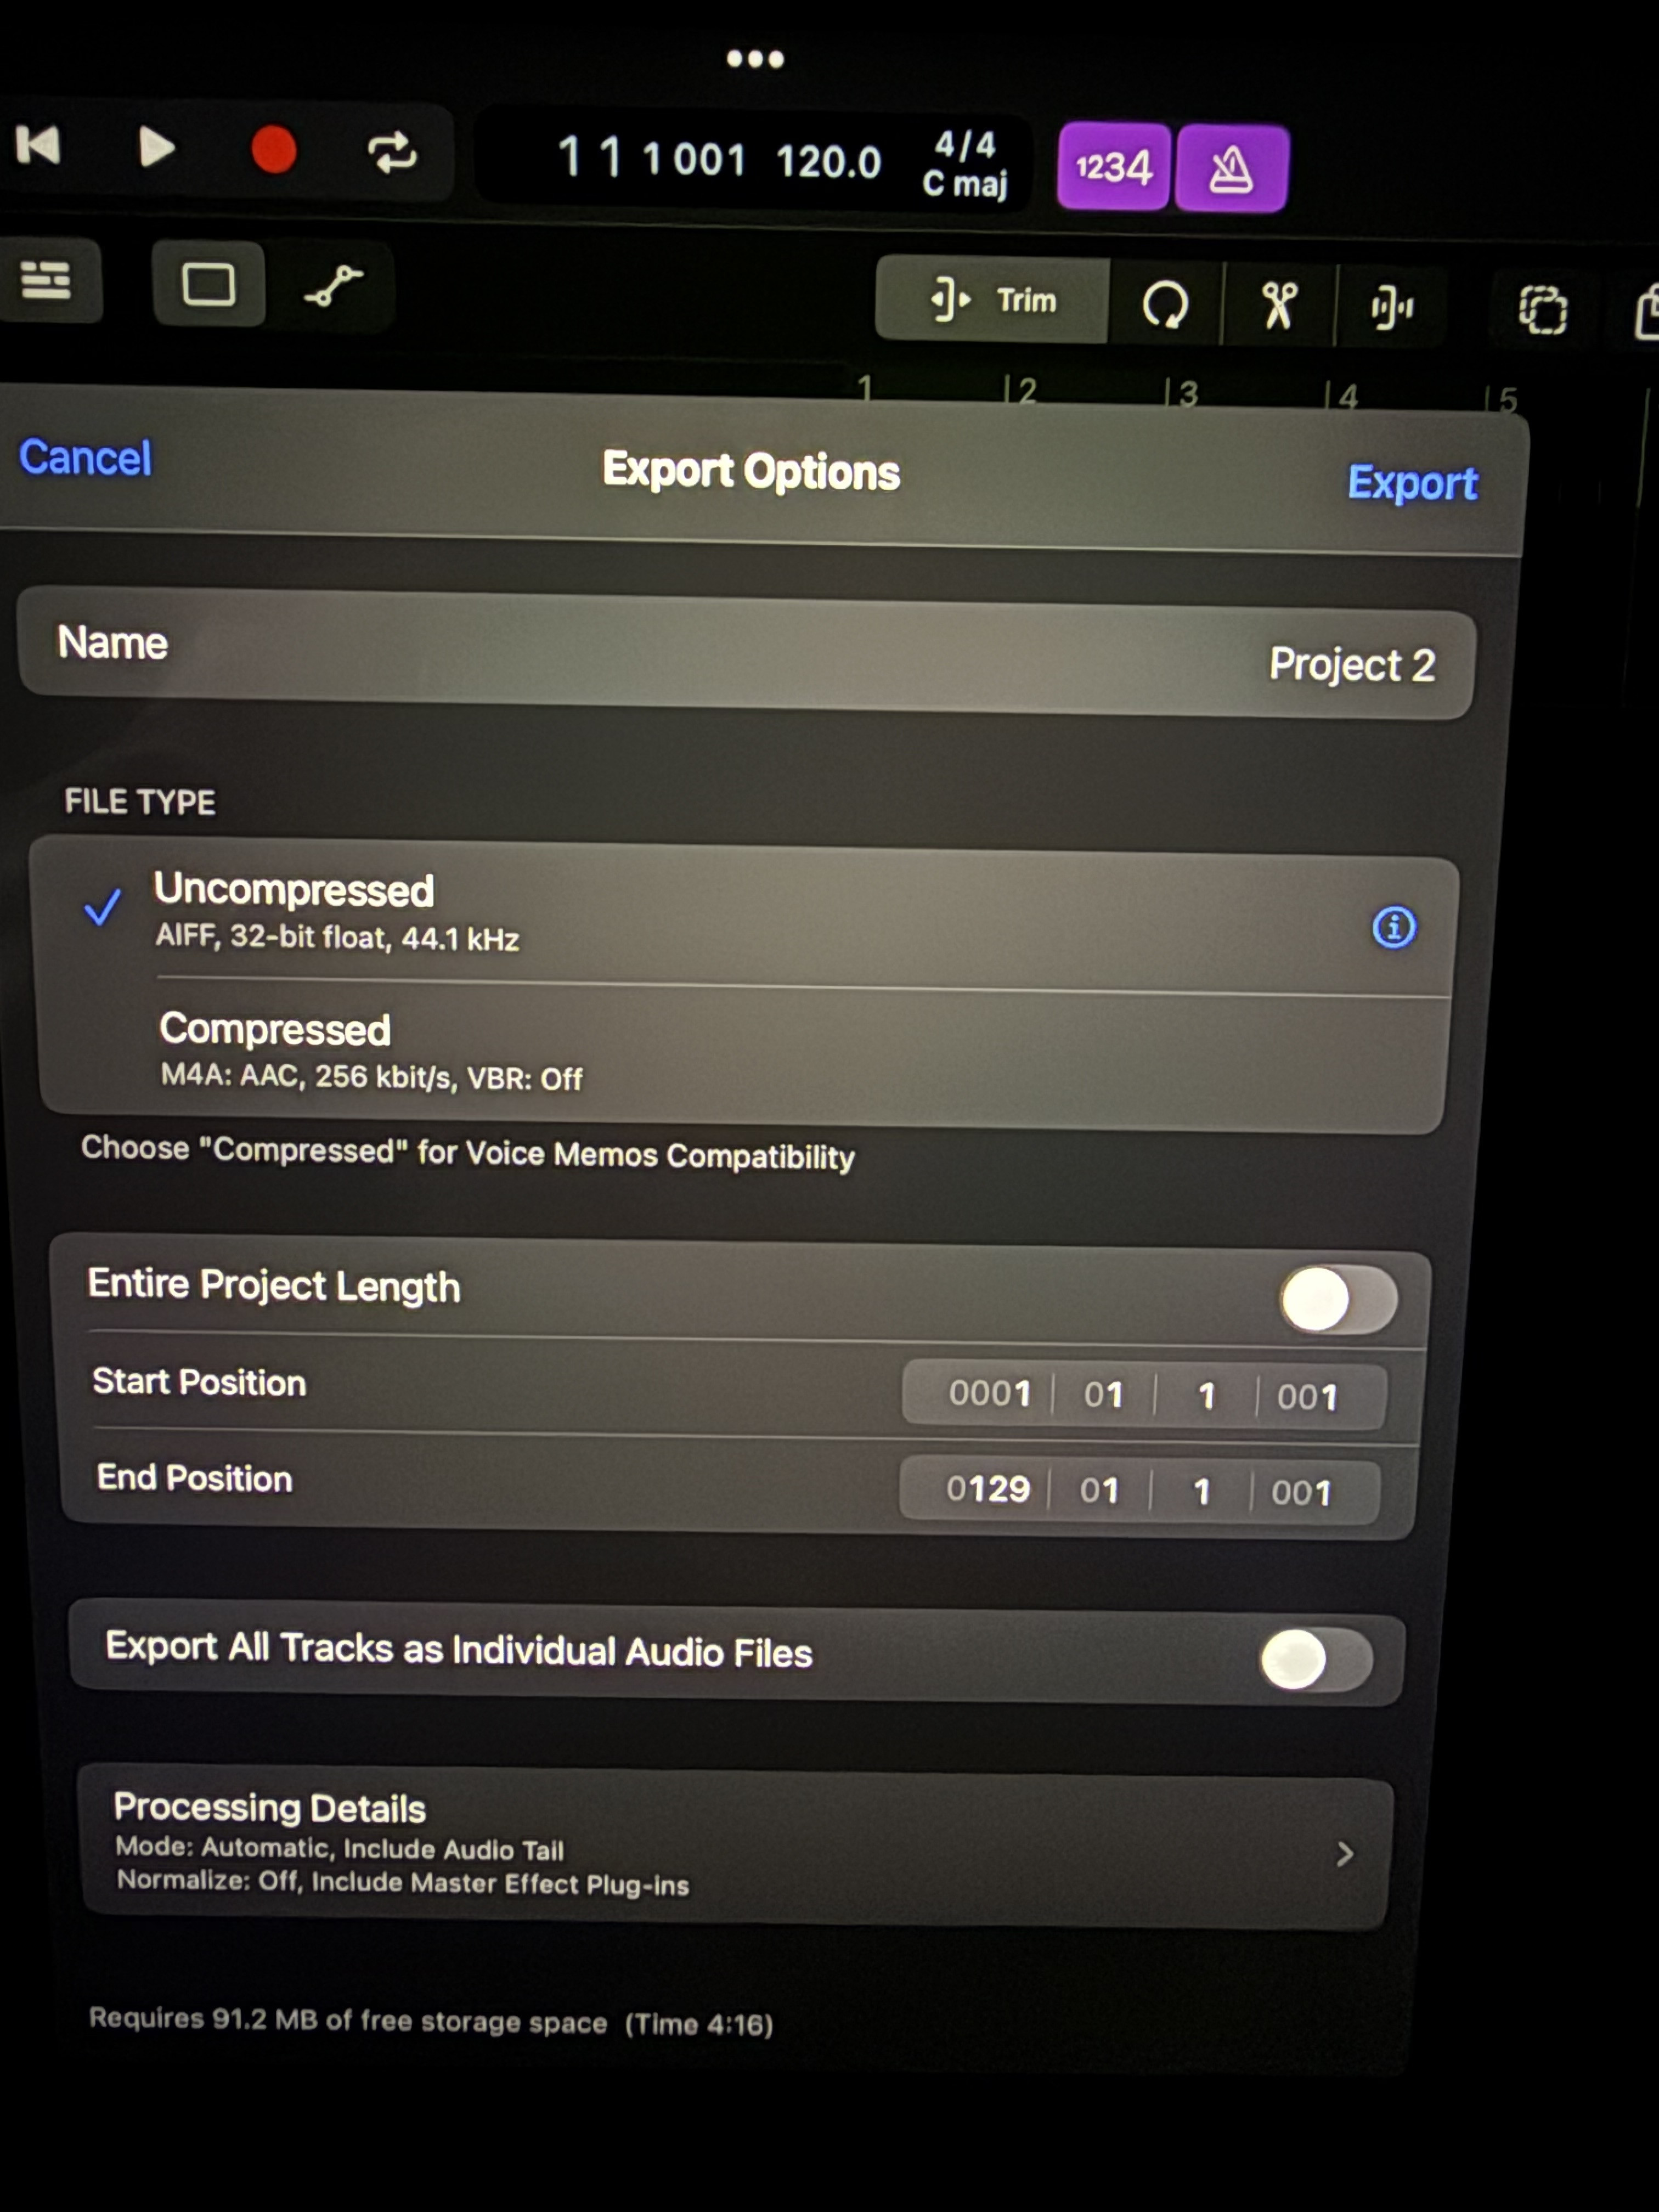Select the Scissors split tool
Image resolution: width=1659 pixels, height=2212 pixels.
tap(1279, 306)
